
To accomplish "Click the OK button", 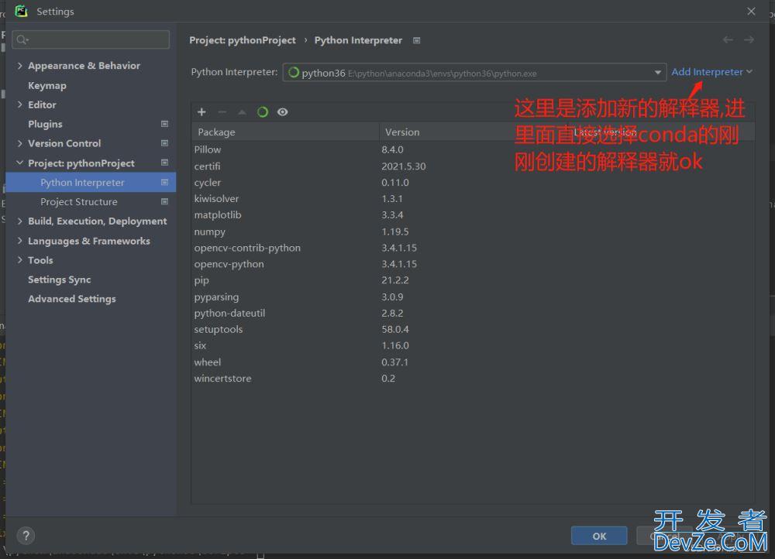I will 599,536.
